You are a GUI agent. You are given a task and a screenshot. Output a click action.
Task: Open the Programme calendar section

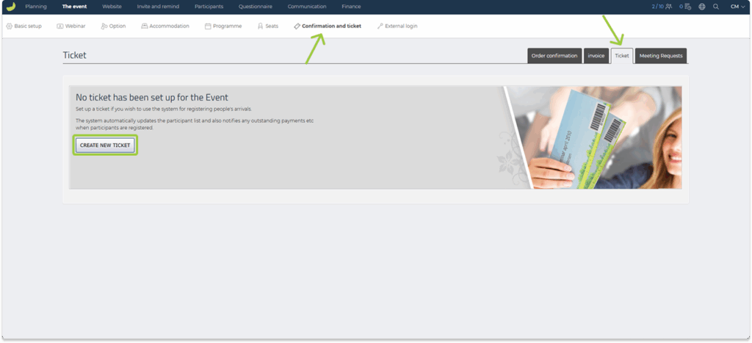(223, 26)
